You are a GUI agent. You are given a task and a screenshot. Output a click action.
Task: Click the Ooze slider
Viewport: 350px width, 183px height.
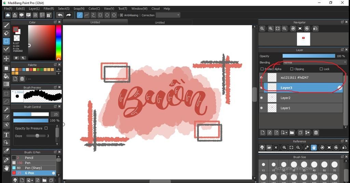click(36, 136)
